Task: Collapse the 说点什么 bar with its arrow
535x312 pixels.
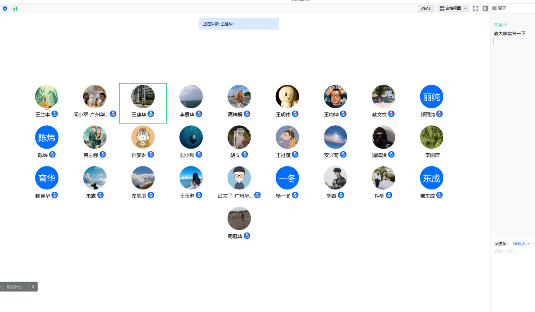Action: coord(33,287)
